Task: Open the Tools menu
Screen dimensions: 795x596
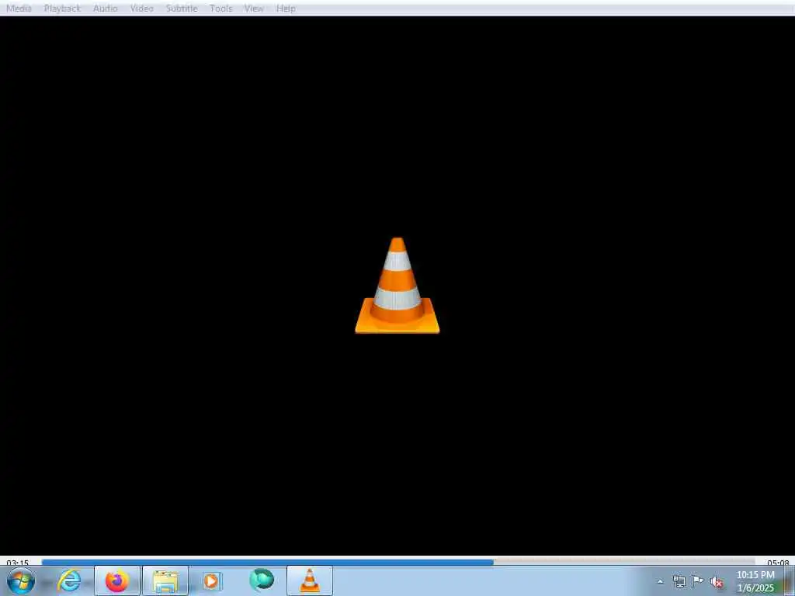Action: (221, 9)
